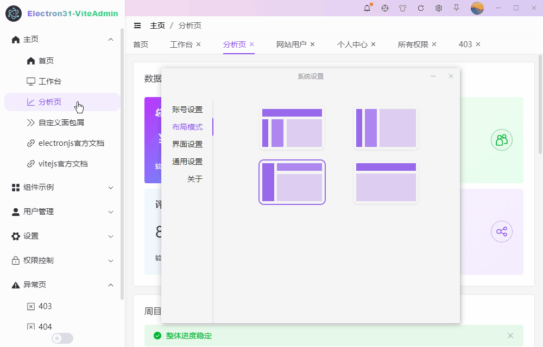Open the notifications bell in the title bar
This screenshot has width=543, height=347.
367,8
